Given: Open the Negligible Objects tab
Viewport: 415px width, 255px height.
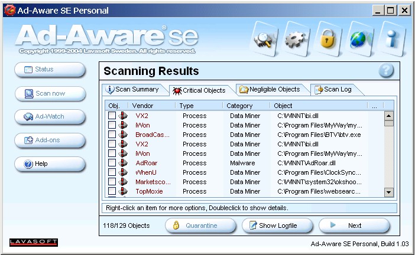Looking at the screenshot, I should (272, 90).
